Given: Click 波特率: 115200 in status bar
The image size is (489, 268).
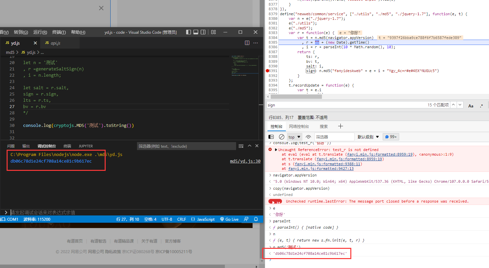Looking at the screenshot, I should click(x=37, y=219).
